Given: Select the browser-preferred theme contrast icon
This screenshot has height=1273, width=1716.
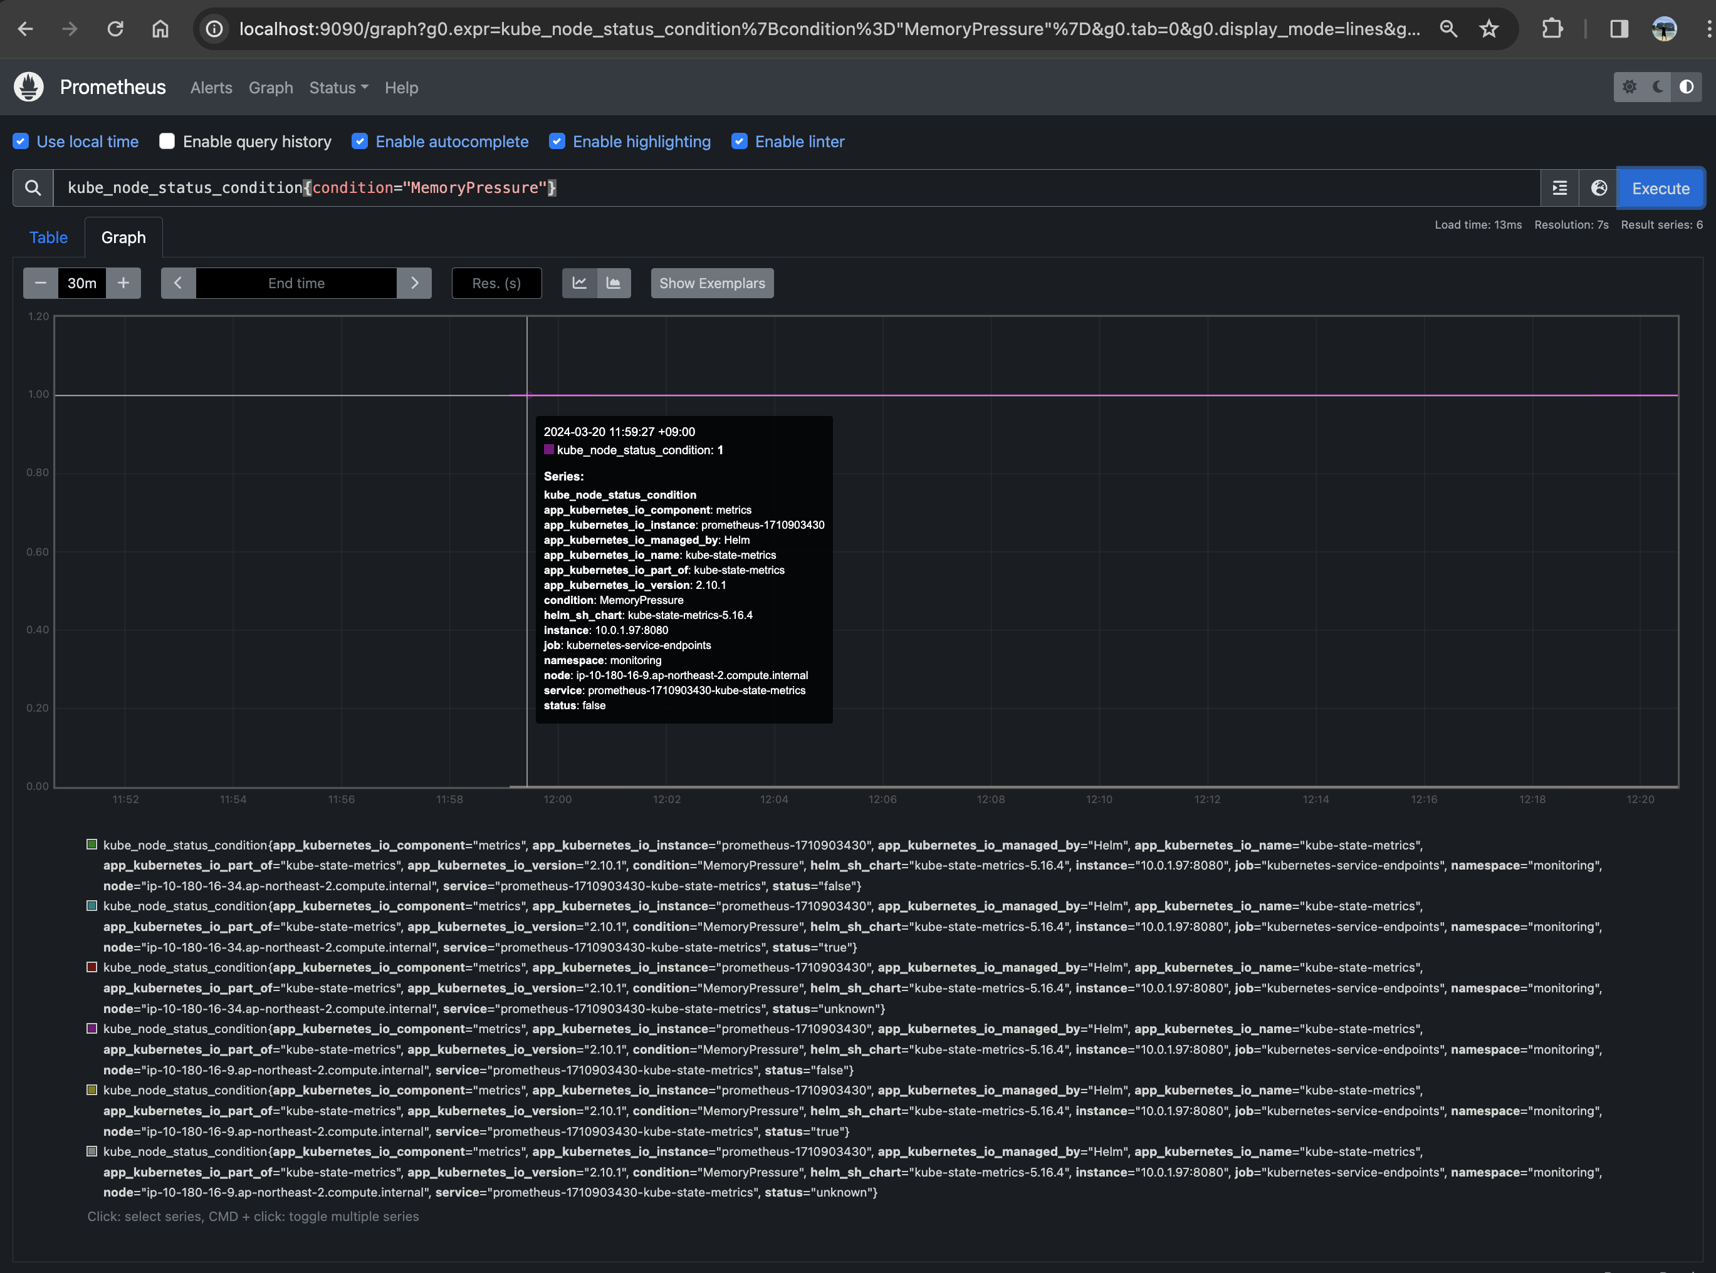Looking at the screenshot, I should pyautogui.click(x=1687, y=87).
